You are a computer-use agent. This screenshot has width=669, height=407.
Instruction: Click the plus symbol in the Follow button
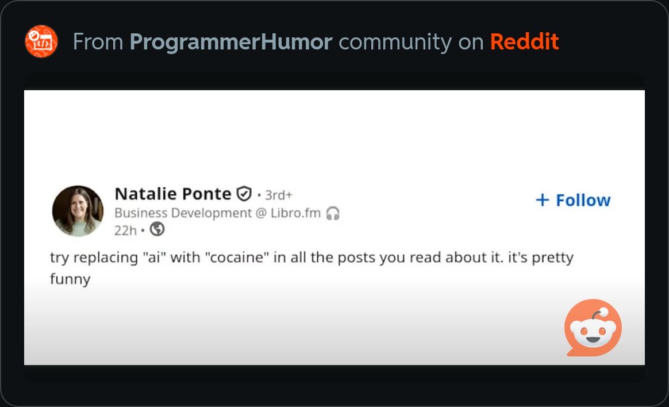click(x=542, y=199)
